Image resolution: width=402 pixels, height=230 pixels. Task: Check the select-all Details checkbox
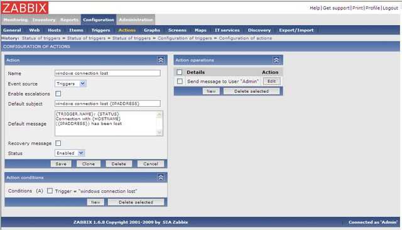180,72
